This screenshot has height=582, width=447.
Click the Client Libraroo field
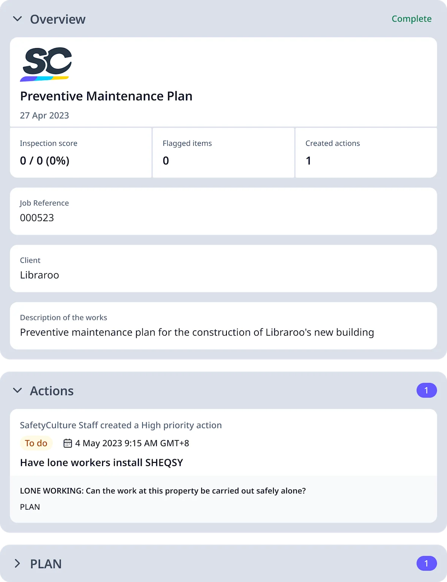click(x=223, y=268)
